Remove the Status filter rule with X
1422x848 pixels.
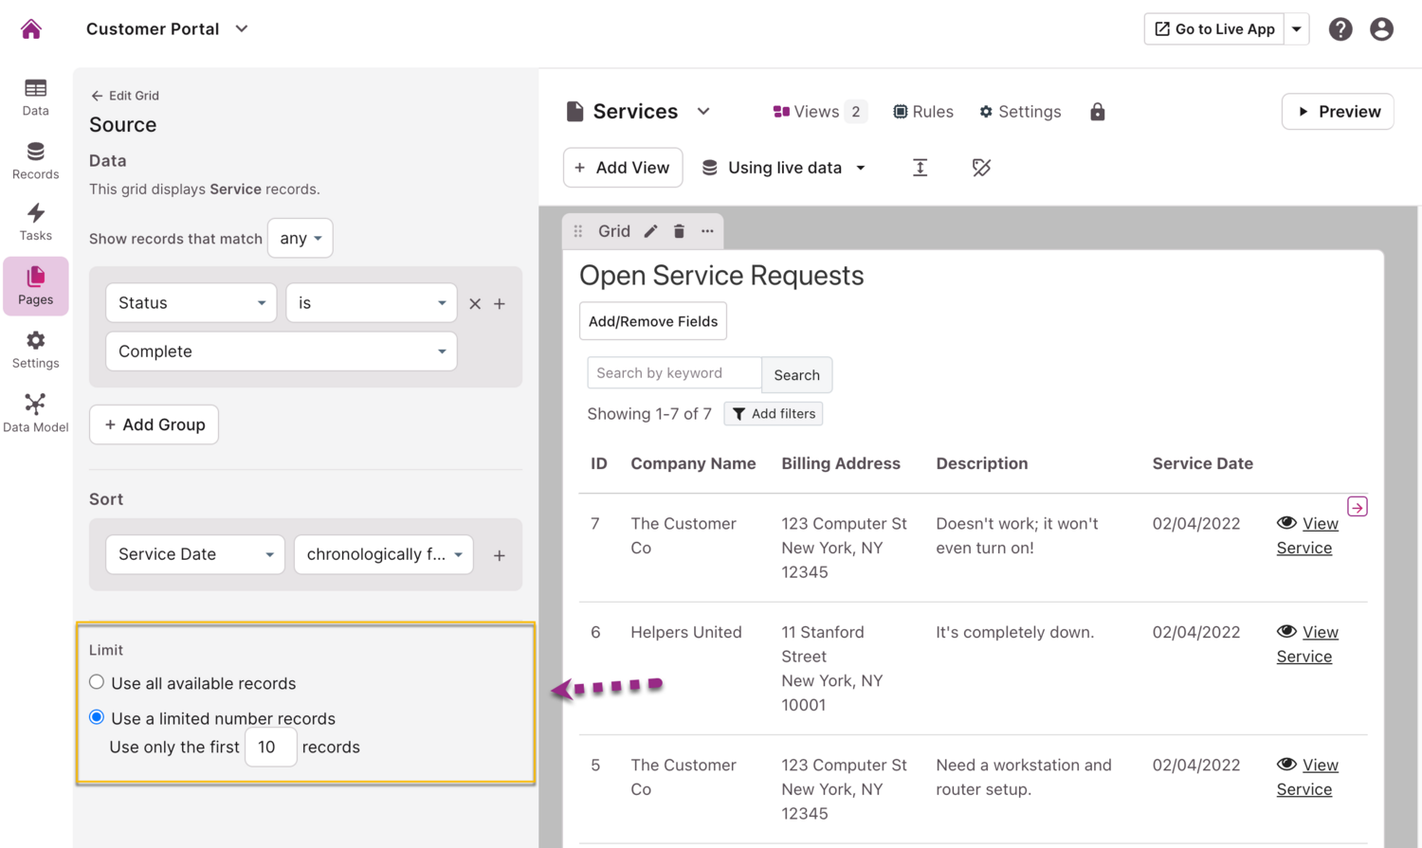tap(475, 304)
